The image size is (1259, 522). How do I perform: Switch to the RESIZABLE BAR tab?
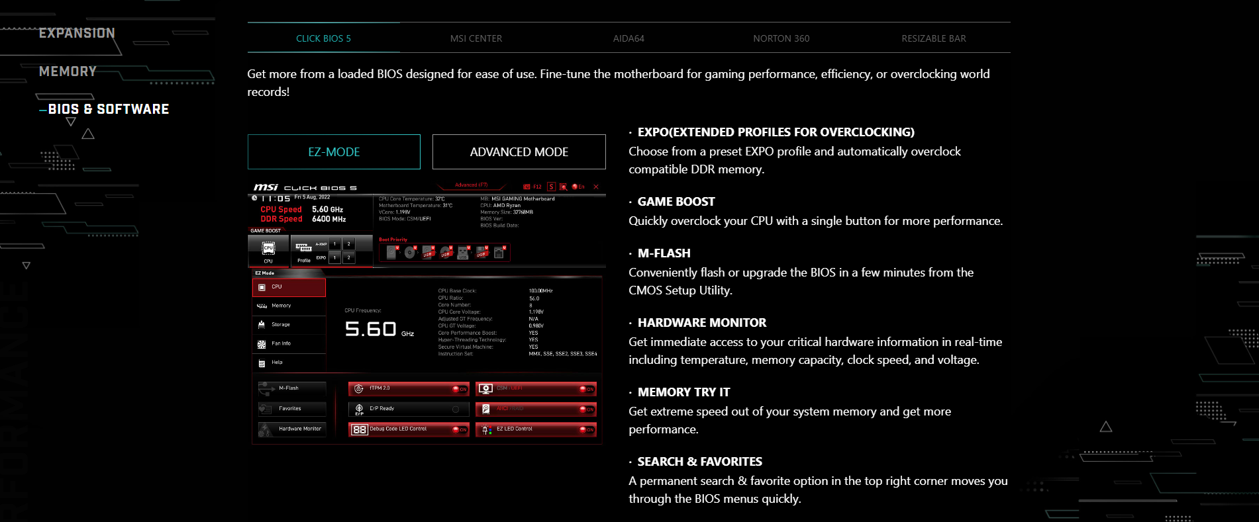coord(934,38)
